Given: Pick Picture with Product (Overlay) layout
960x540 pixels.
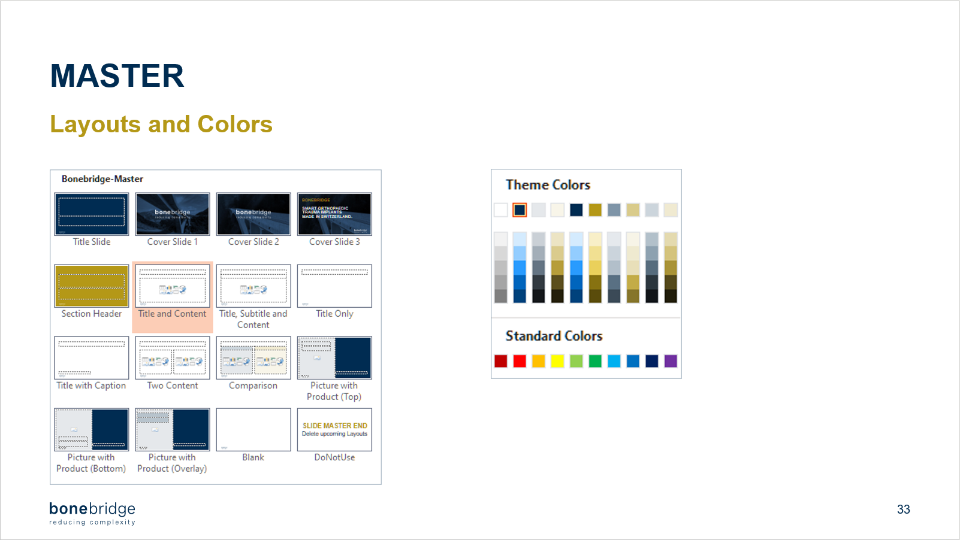Looking at the screenshot, I should coord(173,430).
